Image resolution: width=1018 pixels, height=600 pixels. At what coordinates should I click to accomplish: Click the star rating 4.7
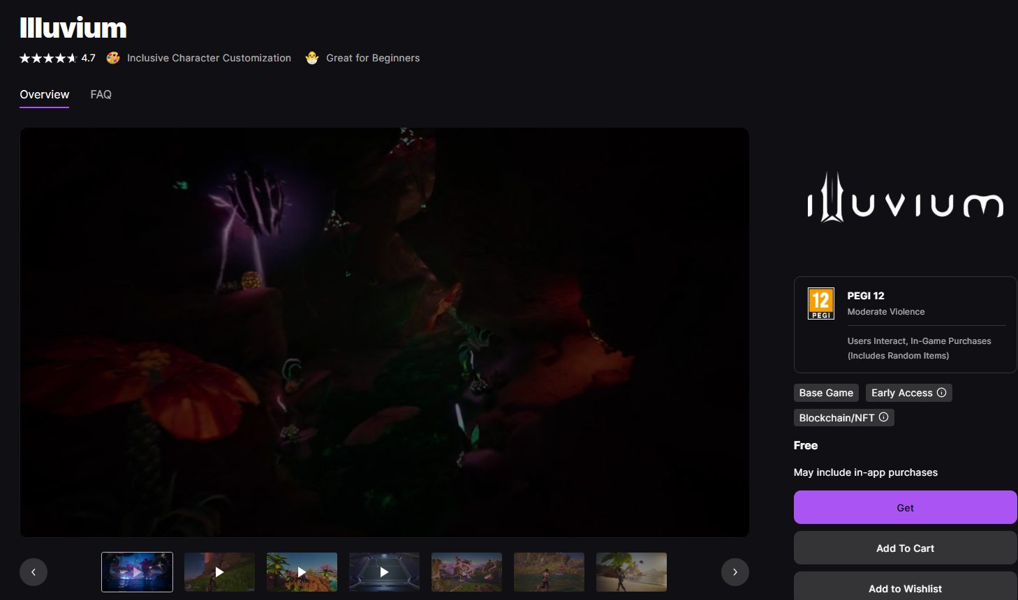[x=57, y=58]
